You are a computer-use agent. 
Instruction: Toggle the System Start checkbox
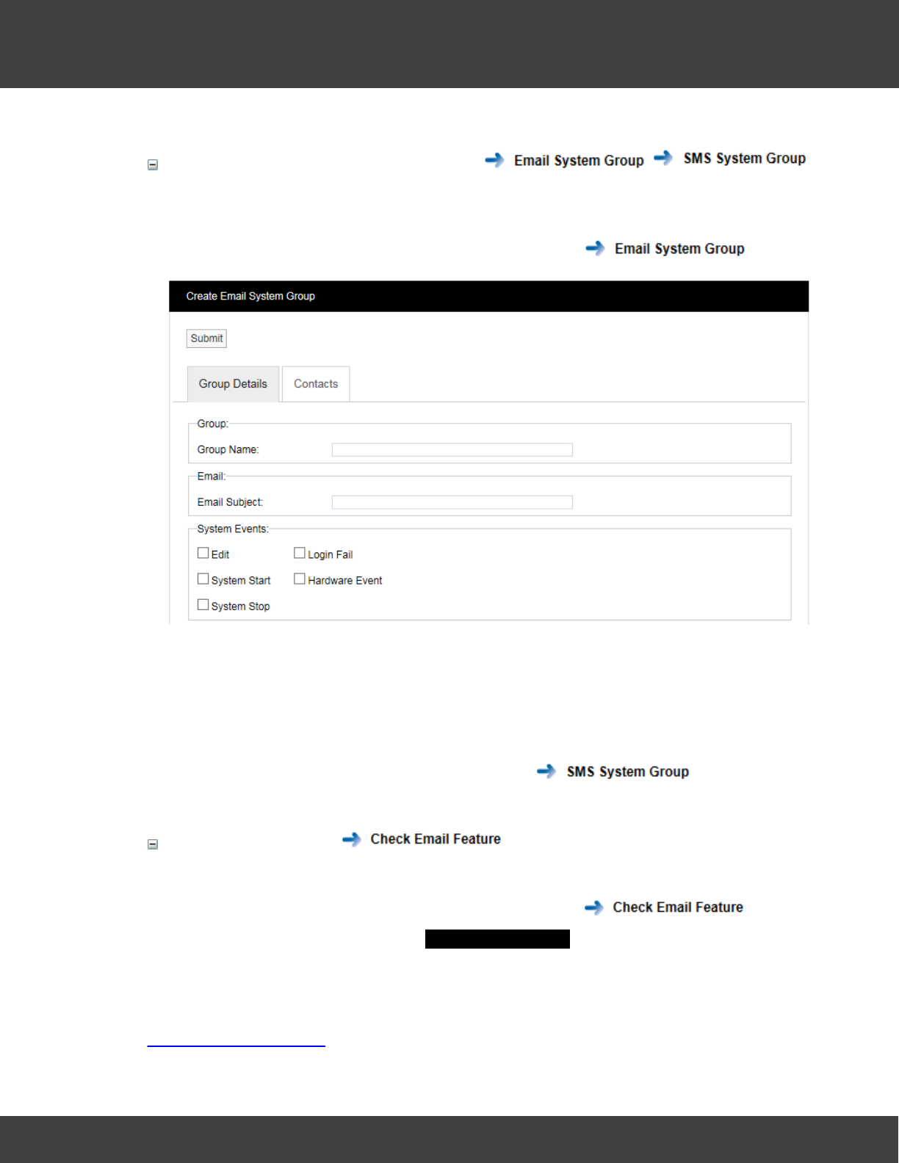(203, 579)
